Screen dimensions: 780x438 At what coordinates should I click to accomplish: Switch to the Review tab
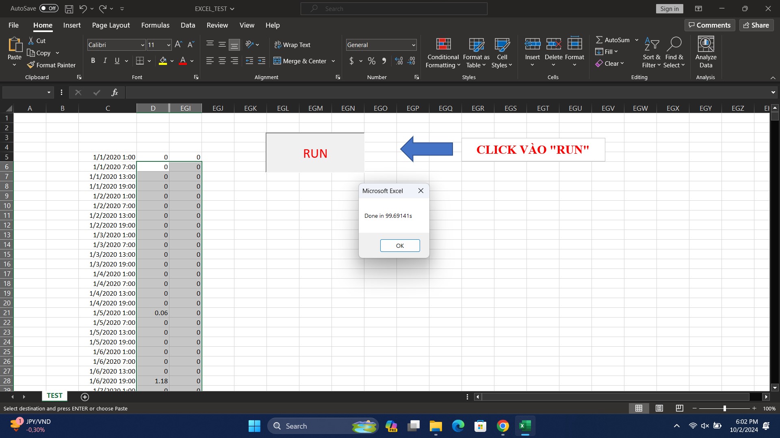point(217,25)
